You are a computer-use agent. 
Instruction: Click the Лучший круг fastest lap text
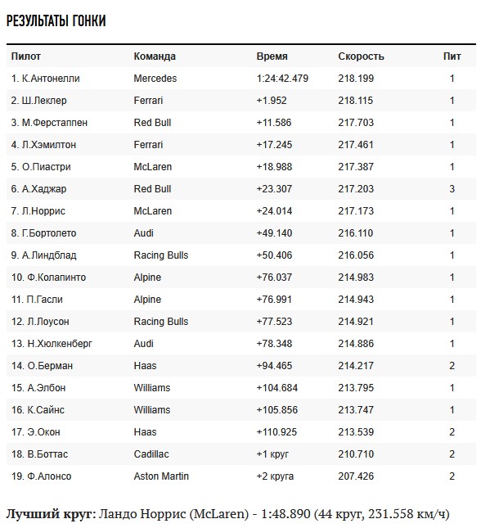pos(227,514)
